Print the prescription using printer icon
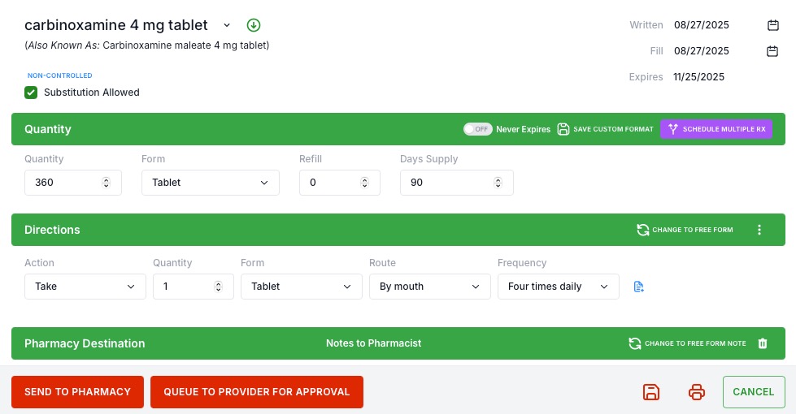Viewport: 796px width, 414px height. (x=697, y=392)
